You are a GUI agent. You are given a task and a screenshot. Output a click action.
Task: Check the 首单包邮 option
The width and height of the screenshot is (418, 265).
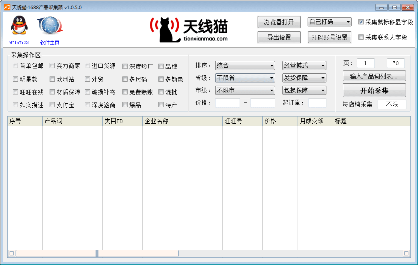point(16,66)
